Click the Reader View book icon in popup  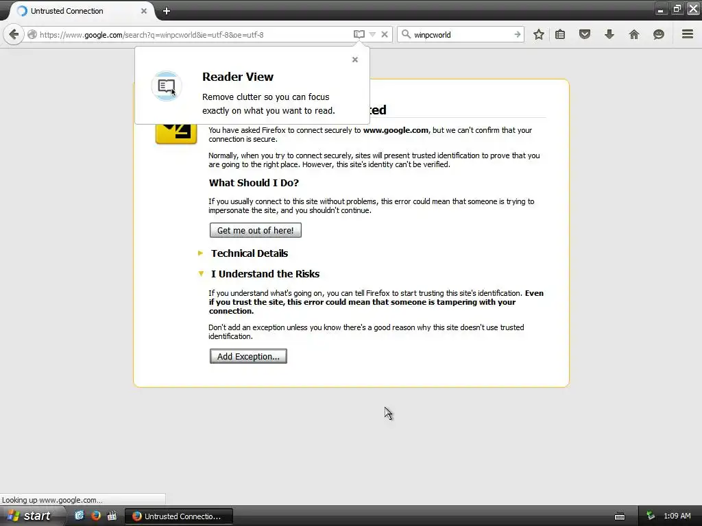(x=167, y=86)
